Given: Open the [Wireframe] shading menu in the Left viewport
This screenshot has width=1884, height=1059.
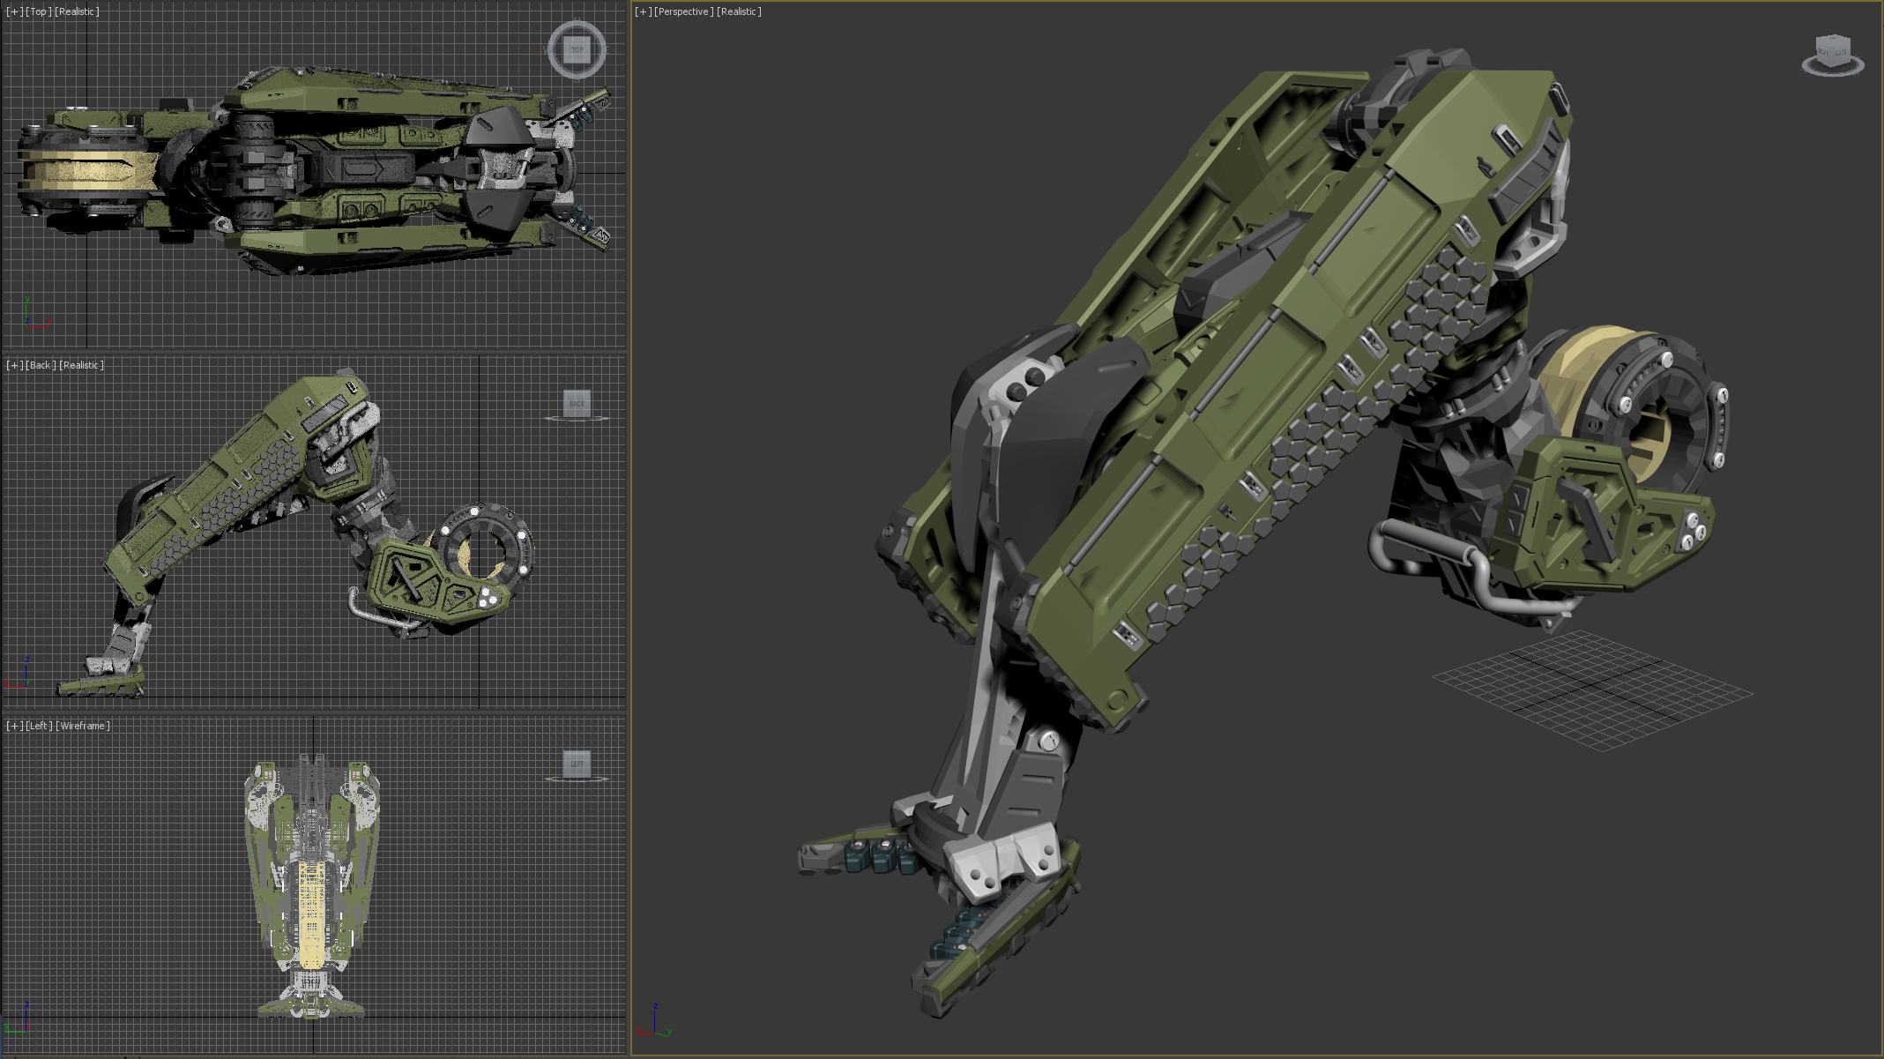Looking at the screenshot, I should [84, 726].
